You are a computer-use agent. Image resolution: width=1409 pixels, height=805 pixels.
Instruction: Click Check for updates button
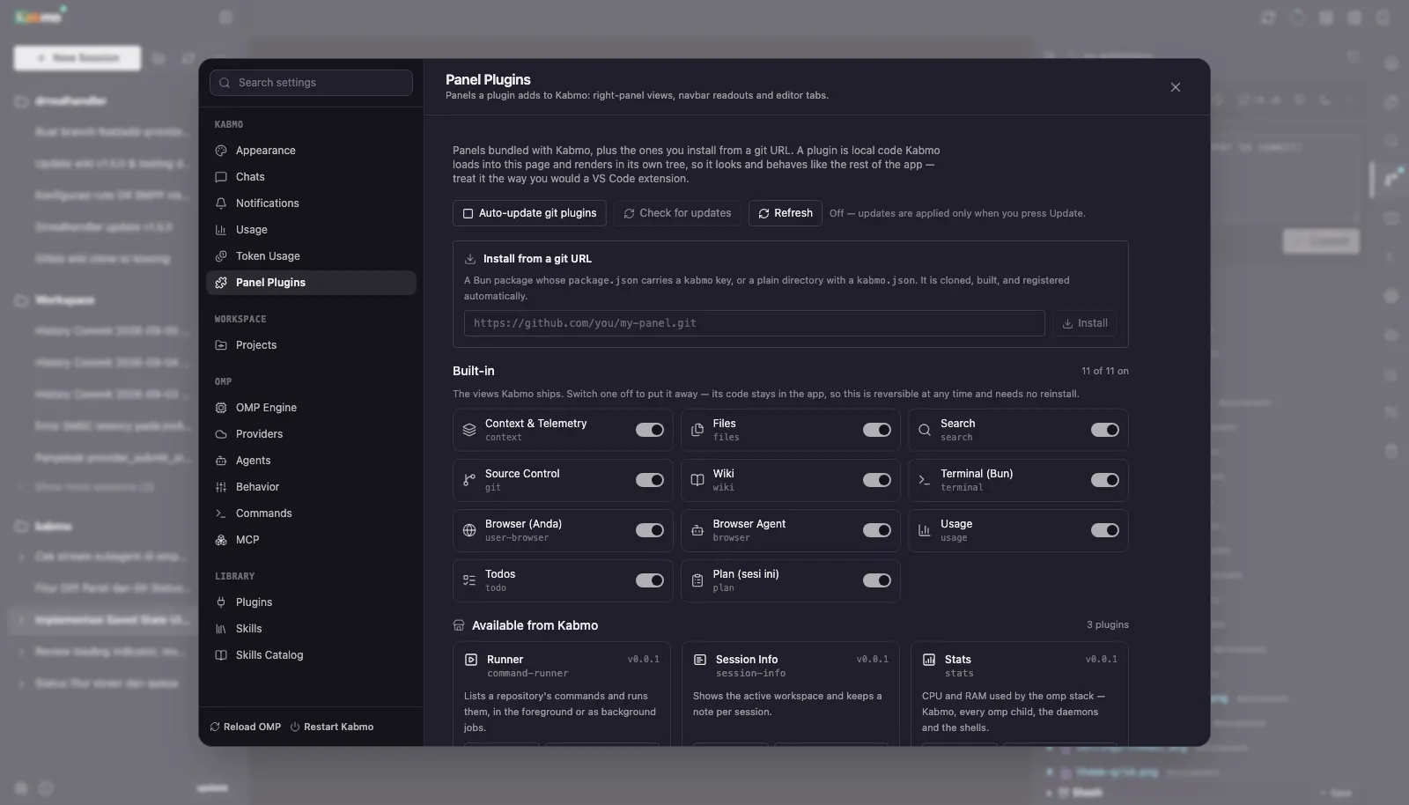point(677,213)
